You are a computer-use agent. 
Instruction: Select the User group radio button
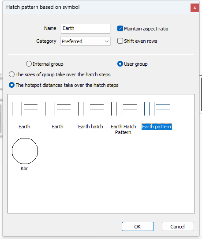pyautogui.click(x=120, y=64)
